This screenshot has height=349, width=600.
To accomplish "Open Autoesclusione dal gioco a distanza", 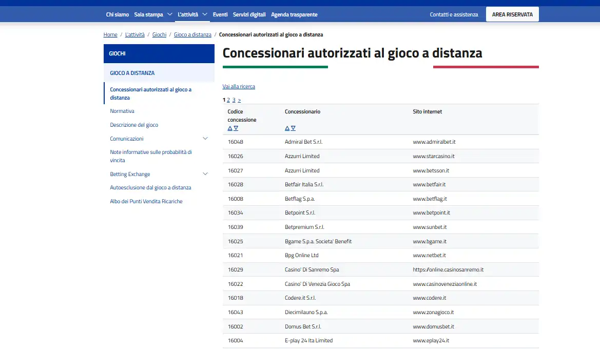I will [150, 187].
